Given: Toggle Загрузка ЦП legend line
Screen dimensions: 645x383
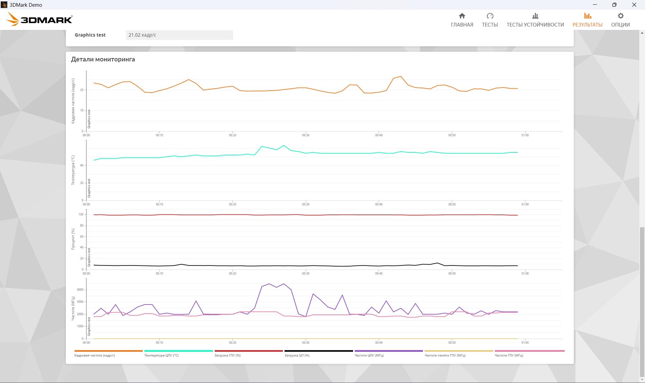Looking at the screenshot, I should tap(318, 351).
